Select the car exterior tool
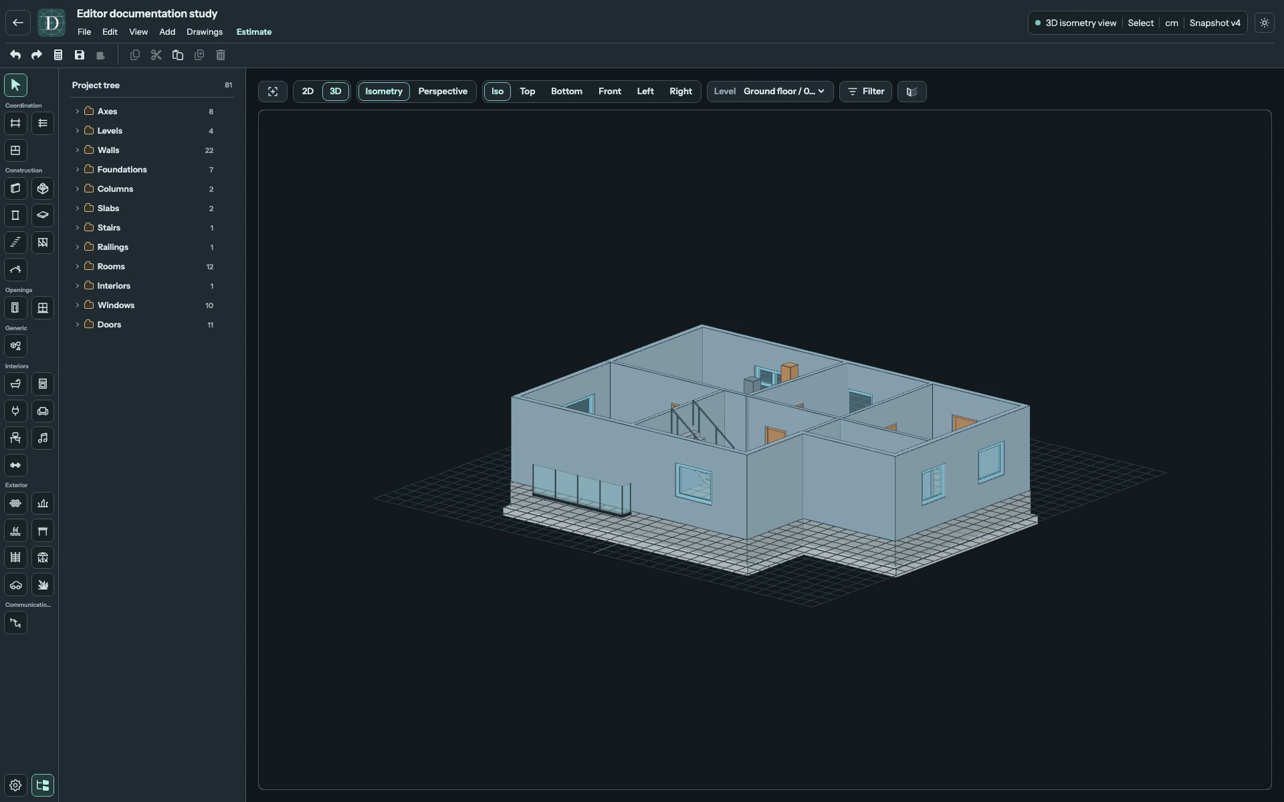 (x=15, y=585)
